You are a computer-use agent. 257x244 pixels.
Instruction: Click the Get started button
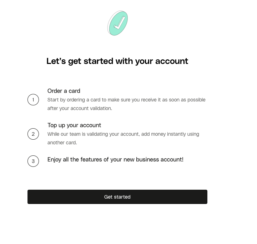click(x=117, y=197)
